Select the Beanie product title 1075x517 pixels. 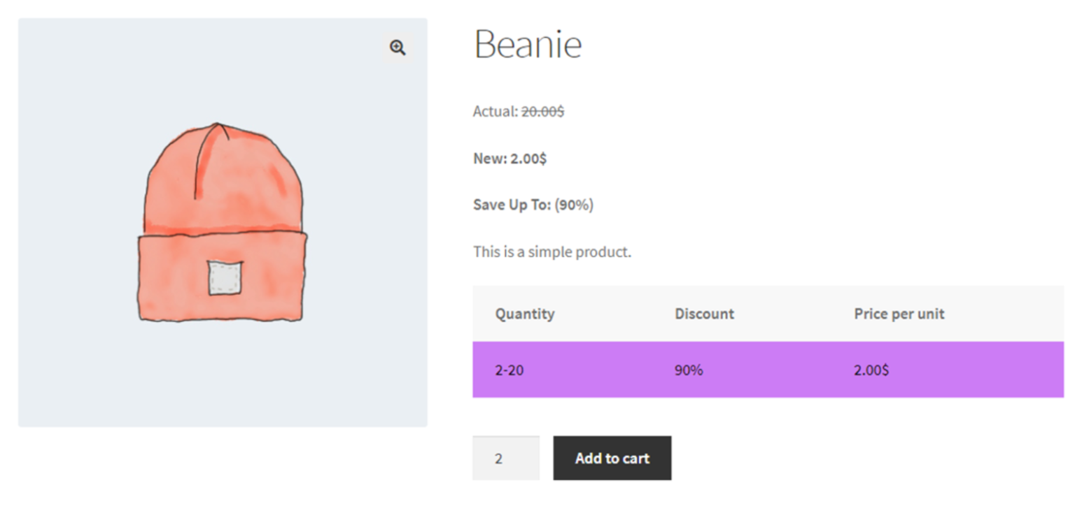(528, 44)
